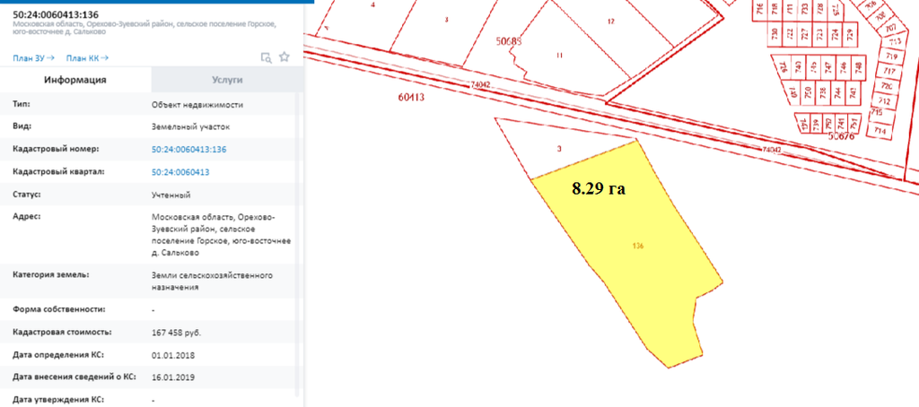The width and height of the screenshot is (919, 407).
Task: Click the 8.29 га area label
Action: 598,189
